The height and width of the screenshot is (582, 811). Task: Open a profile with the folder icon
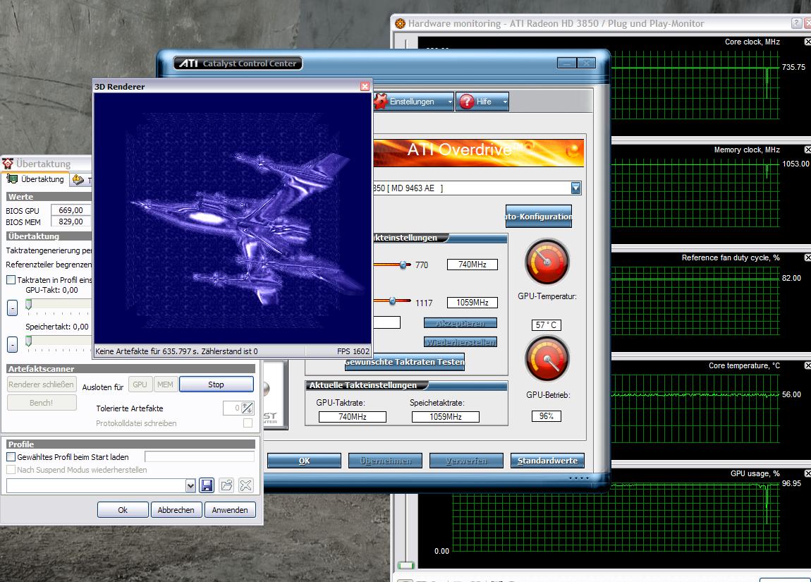[226, 485]
